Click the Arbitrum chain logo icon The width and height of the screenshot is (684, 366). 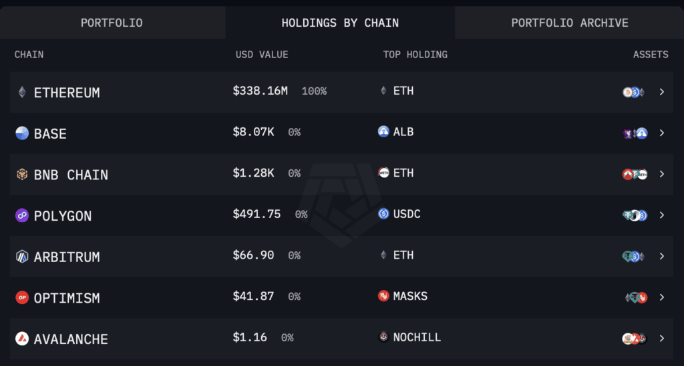(x=22, y=257)
